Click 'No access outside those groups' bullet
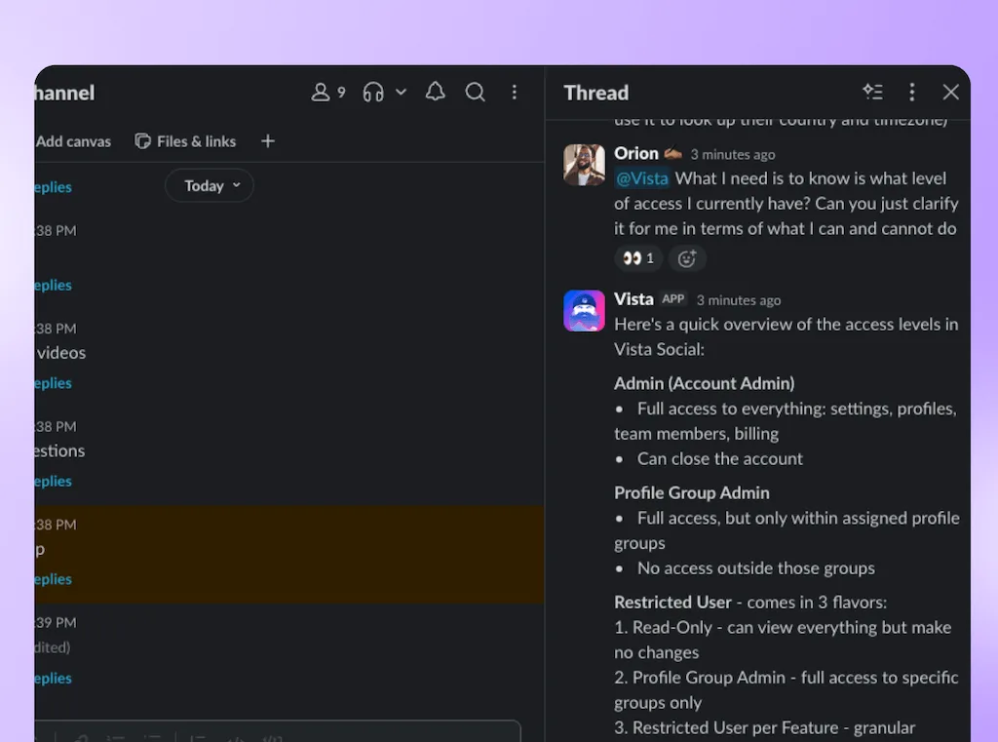998x742 pixels. [x=756, y=568]
